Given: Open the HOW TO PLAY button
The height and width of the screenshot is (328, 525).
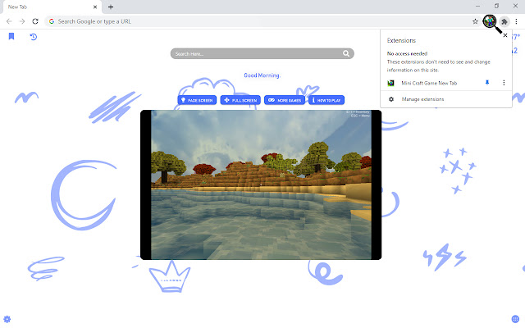Looking at the screenshot, I should 326,100.
